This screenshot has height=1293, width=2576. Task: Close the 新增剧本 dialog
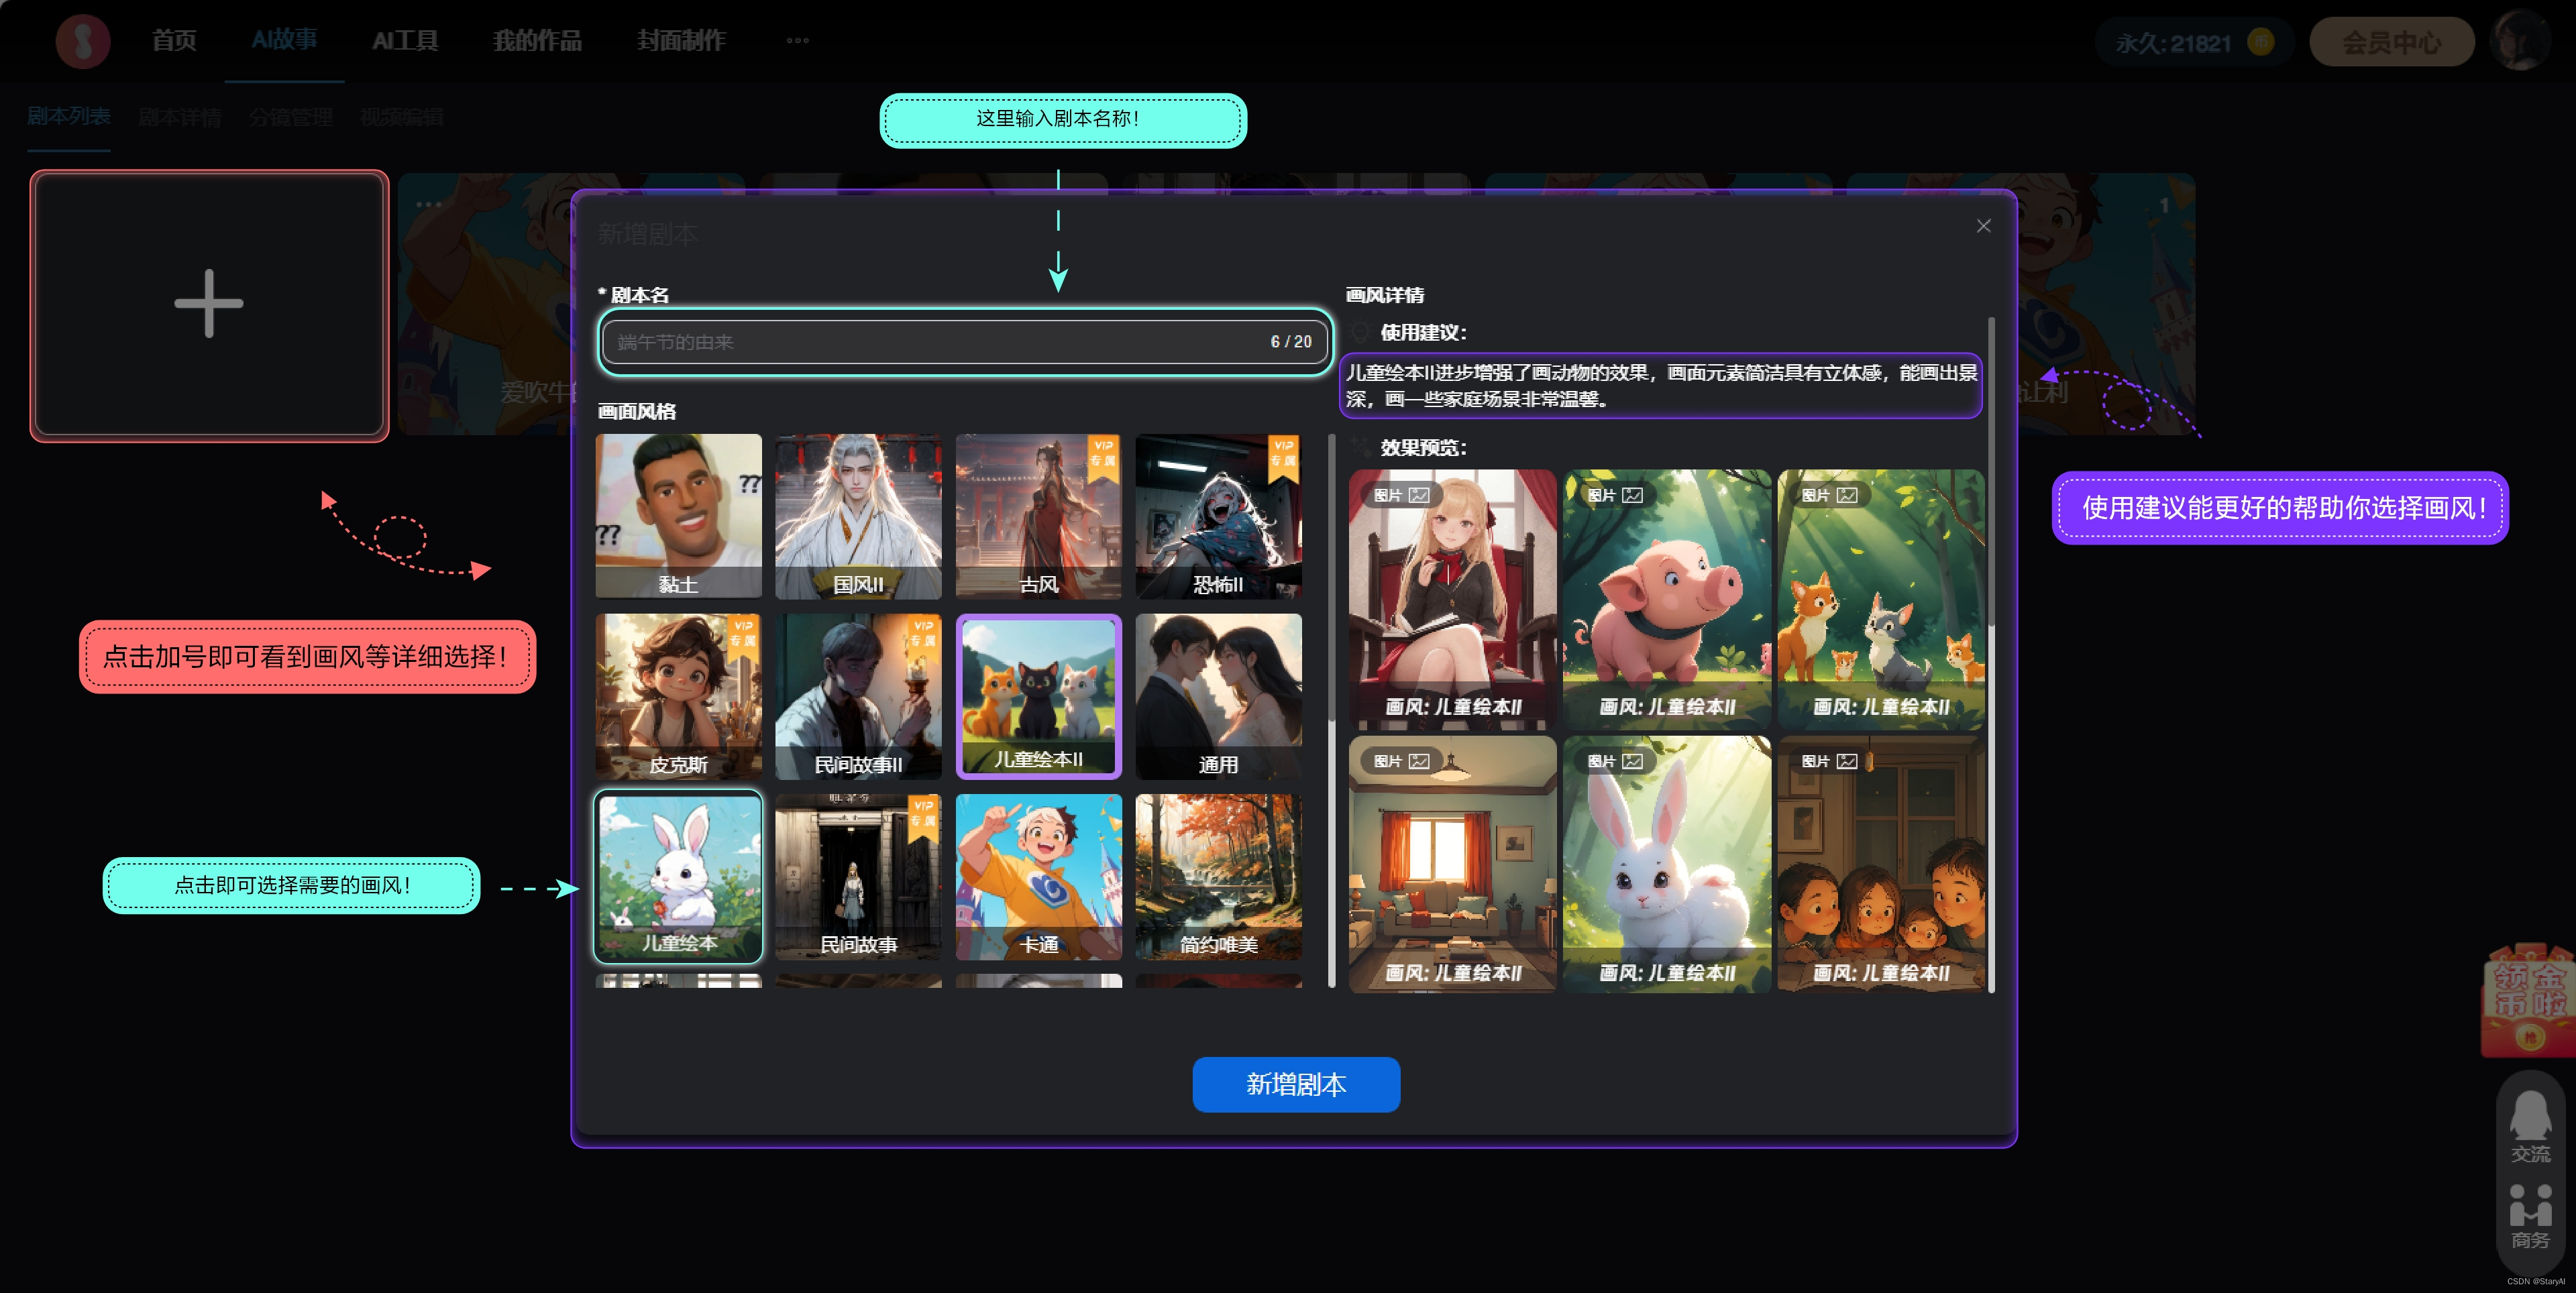(1983, 226)
